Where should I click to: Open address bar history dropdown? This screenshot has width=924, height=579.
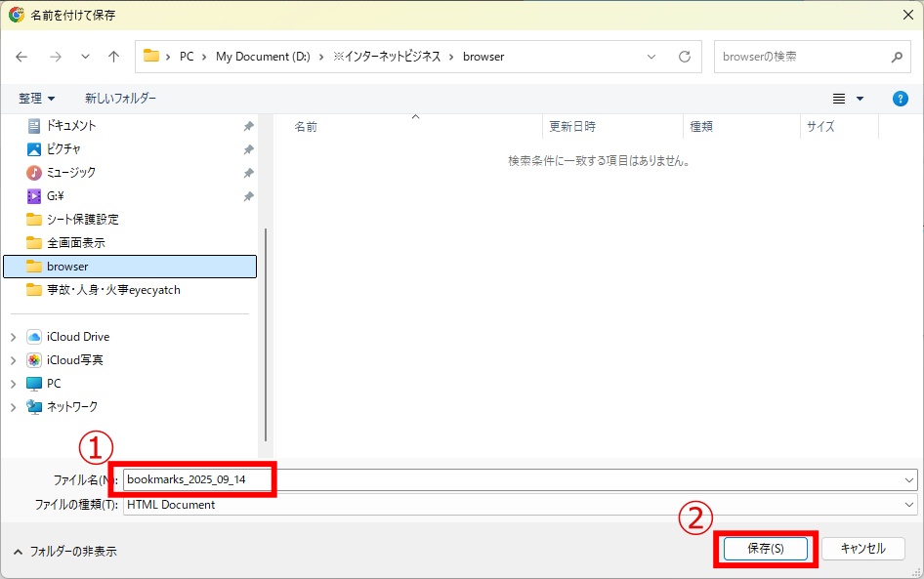click(x=651, y=57)
